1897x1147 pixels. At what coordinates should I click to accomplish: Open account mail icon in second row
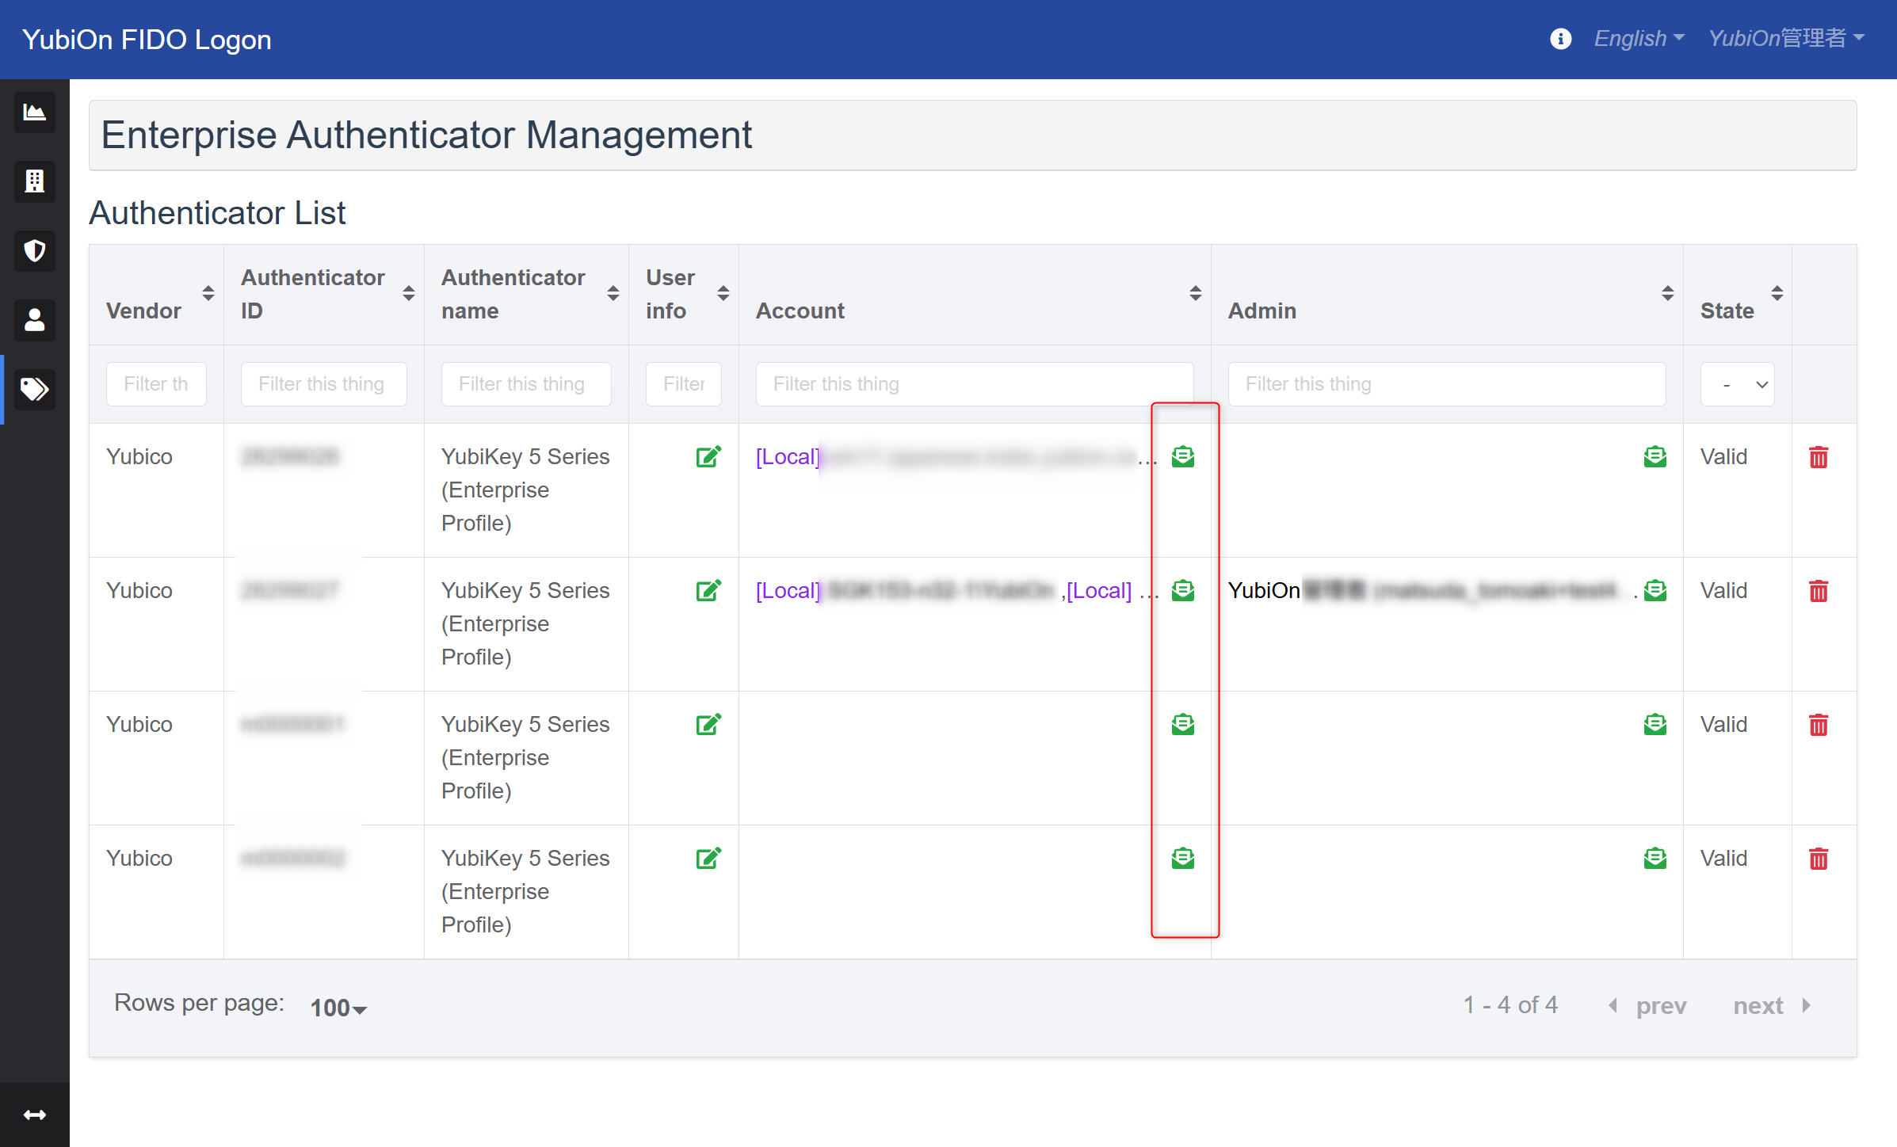click(1183, 590)
